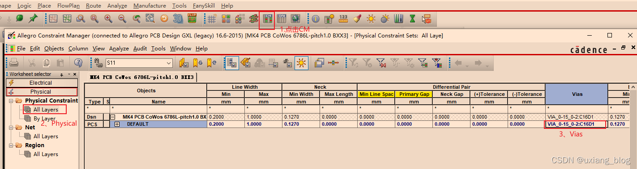Toggle the first worksheet view button beside bookmarks
The width and height of the screenshot is (637, 169).
(x=231, y=63)
